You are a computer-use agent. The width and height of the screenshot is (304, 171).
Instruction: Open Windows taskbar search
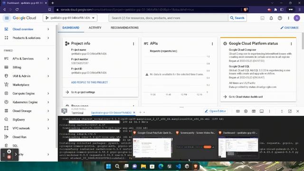[x=117, y=166]
